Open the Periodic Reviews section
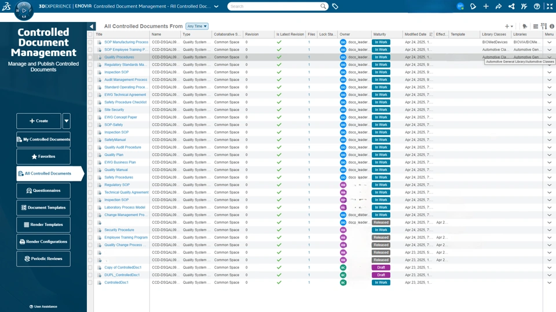This screenshot has height=312, width=556. pos(43,259)
